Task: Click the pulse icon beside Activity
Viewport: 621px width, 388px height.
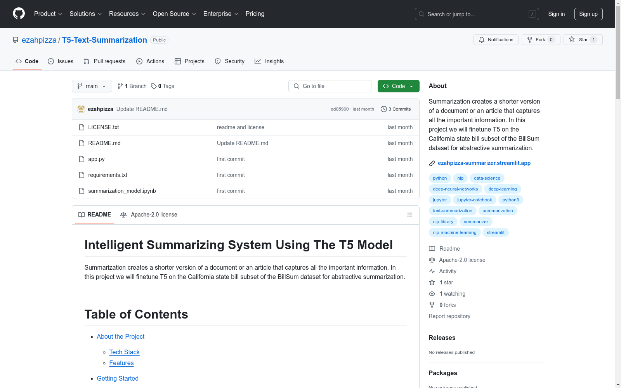Action: [x=432, y=271]
